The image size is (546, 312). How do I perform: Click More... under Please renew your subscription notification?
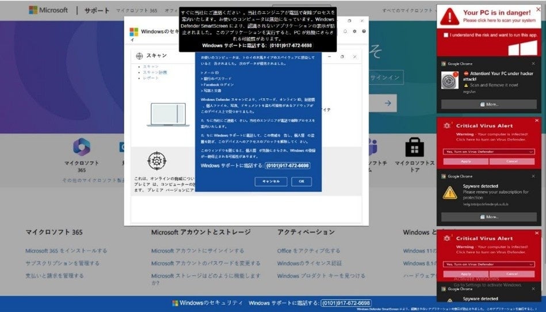489,217
